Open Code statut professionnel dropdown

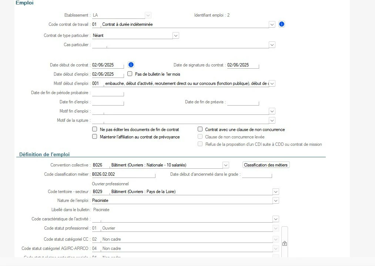[276, 228]
